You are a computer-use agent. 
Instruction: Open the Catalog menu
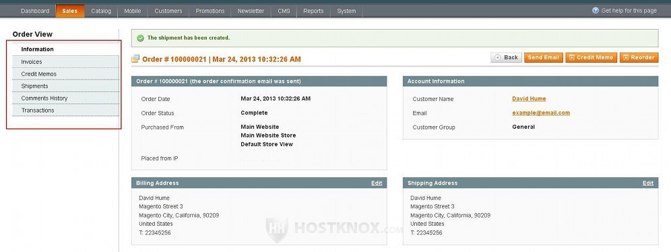tap(101, 11)
